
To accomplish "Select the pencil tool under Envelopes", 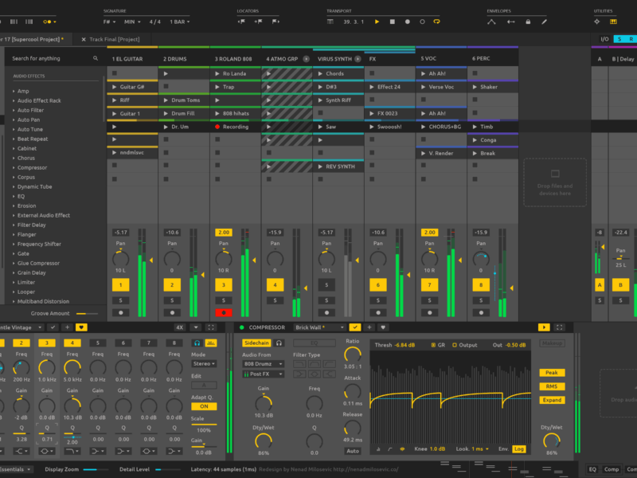I will 542,22.
